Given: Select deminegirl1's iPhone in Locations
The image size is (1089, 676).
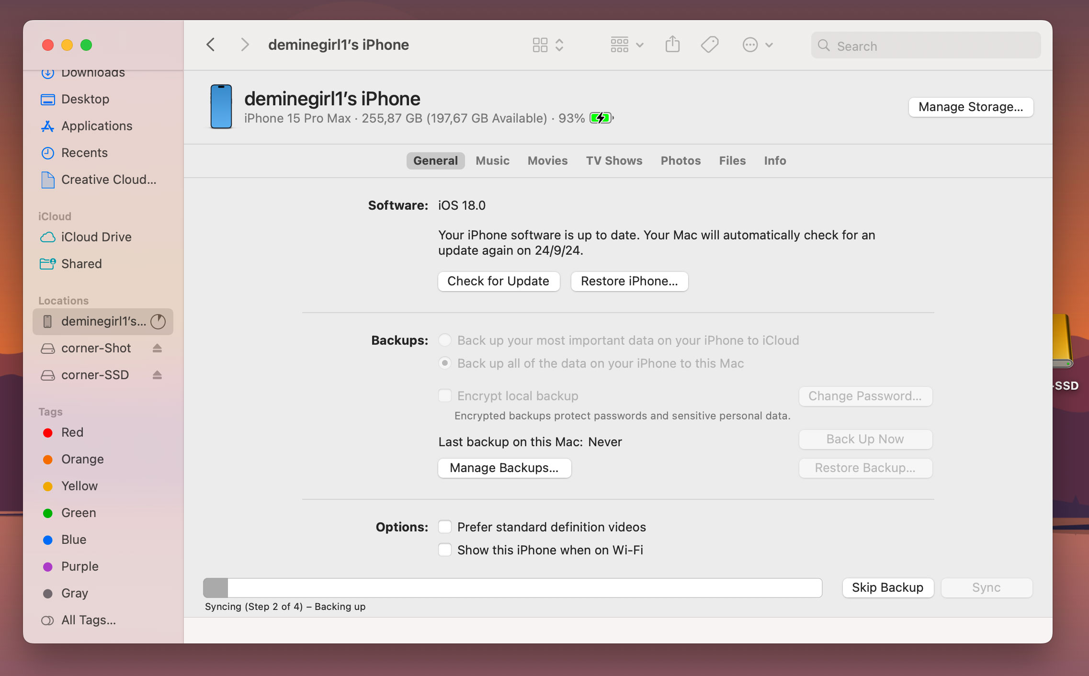Looking at the screenshot, I should point(103,321).
